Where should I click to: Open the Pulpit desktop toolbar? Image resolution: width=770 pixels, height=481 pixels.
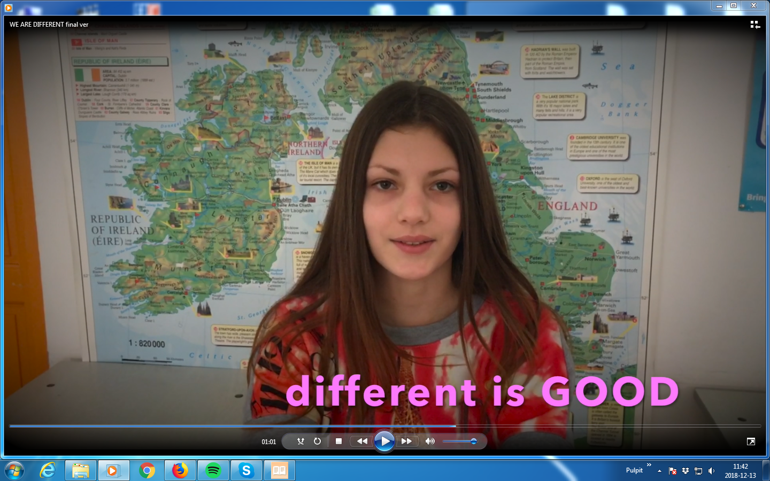tap(634, 470)
